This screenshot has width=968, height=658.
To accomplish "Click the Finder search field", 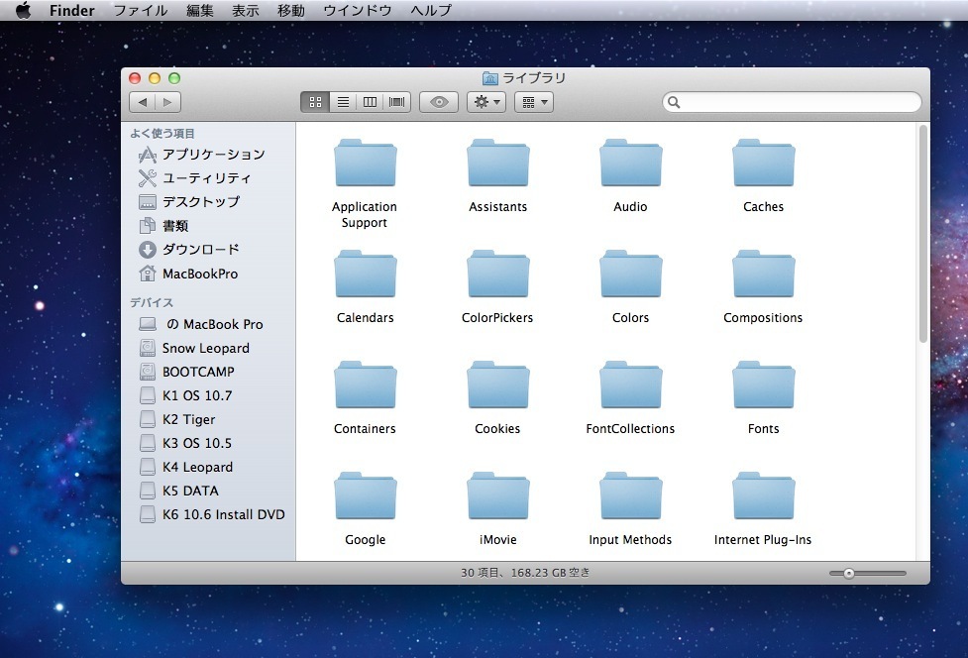I will [x=793, y=102].
